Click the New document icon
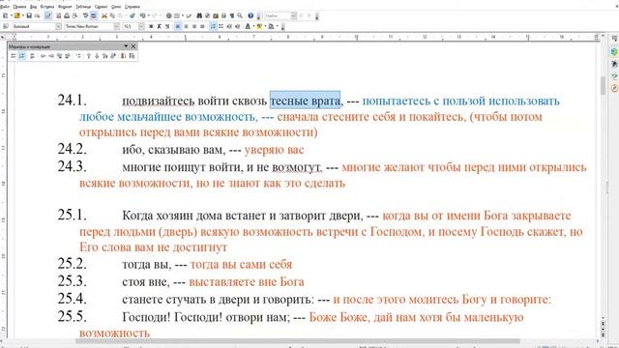The image size is (619, 348). tap(6, 15)
